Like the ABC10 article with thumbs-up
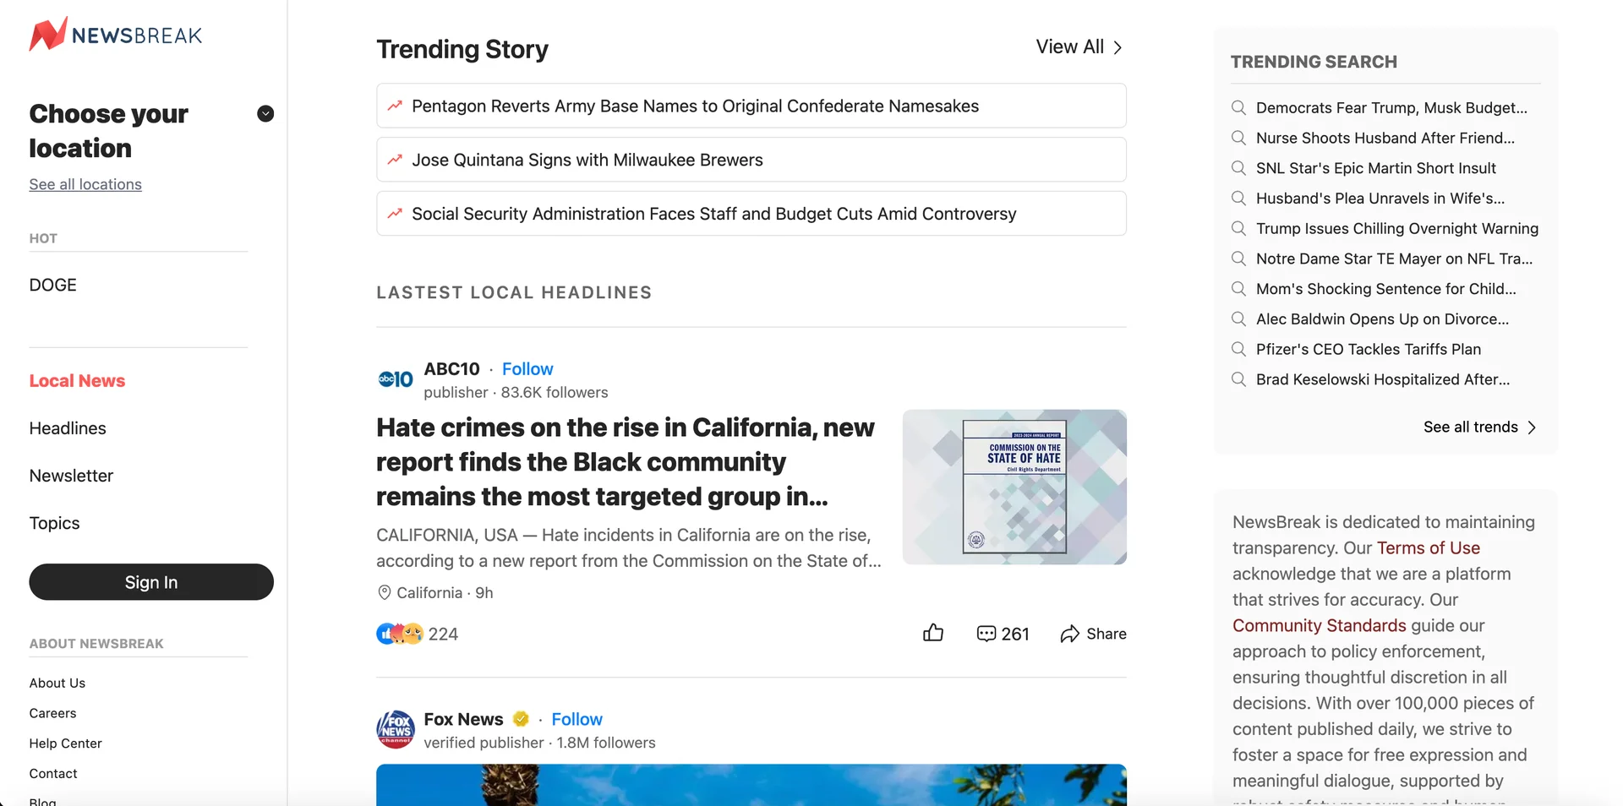1623x806 pixels. click(x=933, y=632)
